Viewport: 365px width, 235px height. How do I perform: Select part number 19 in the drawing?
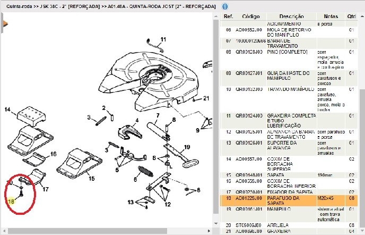coord(187,147)
